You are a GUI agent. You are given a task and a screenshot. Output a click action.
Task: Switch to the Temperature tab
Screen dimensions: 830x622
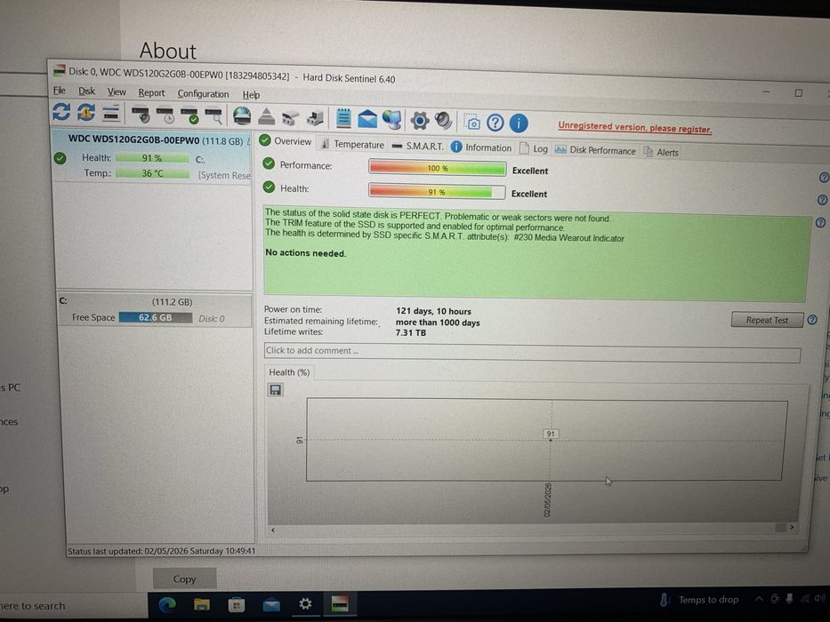coord(352,144)
